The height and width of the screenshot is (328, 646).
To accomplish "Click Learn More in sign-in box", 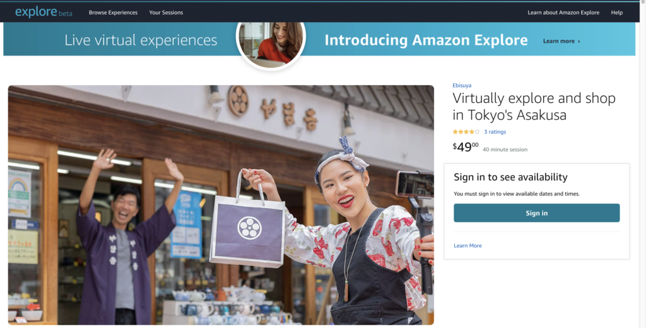I will 467,245.
